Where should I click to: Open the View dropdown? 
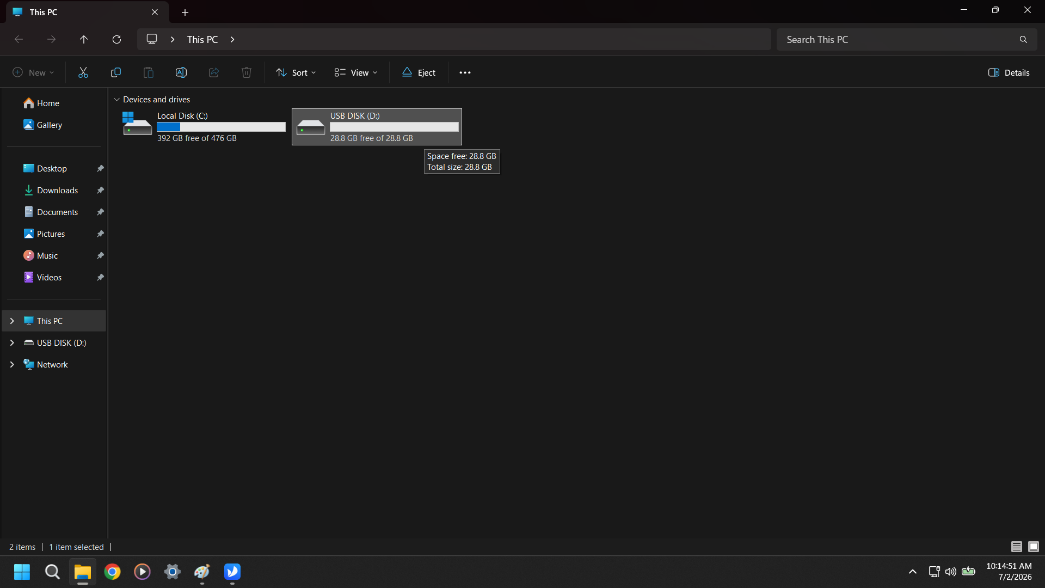click(355, 72)
